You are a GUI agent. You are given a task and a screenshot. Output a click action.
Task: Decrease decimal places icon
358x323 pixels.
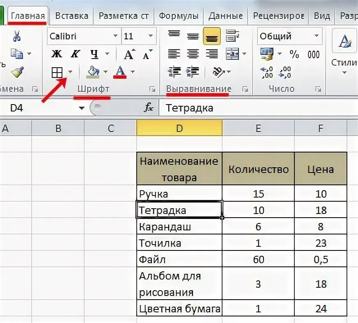click(x=285, y=73)
